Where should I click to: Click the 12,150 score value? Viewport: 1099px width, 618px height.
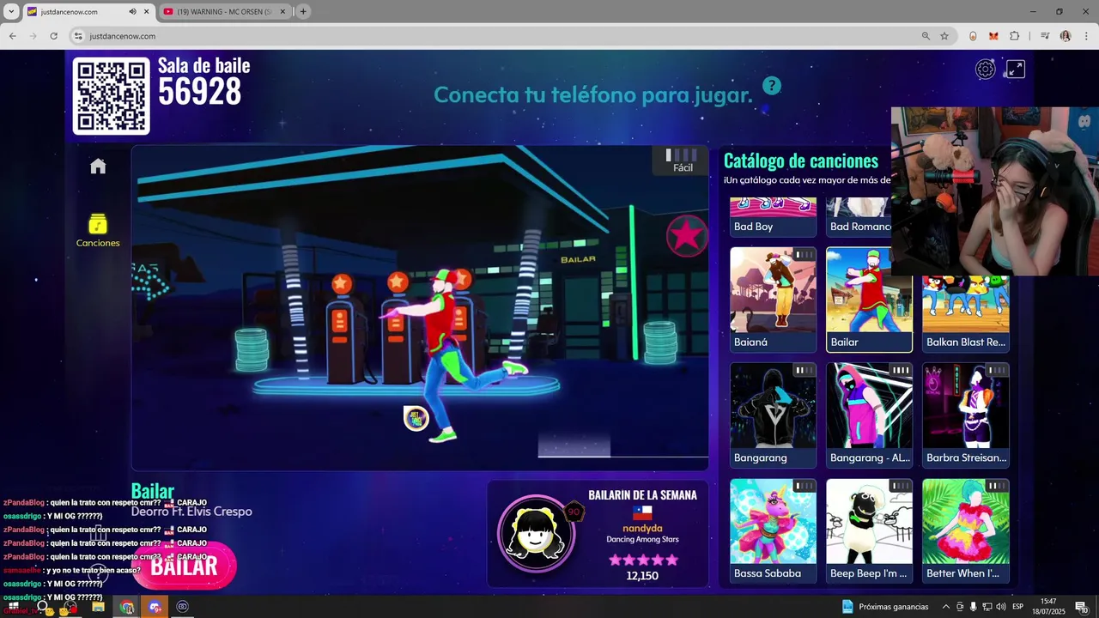pyautogui.click(x=642, y=576)
